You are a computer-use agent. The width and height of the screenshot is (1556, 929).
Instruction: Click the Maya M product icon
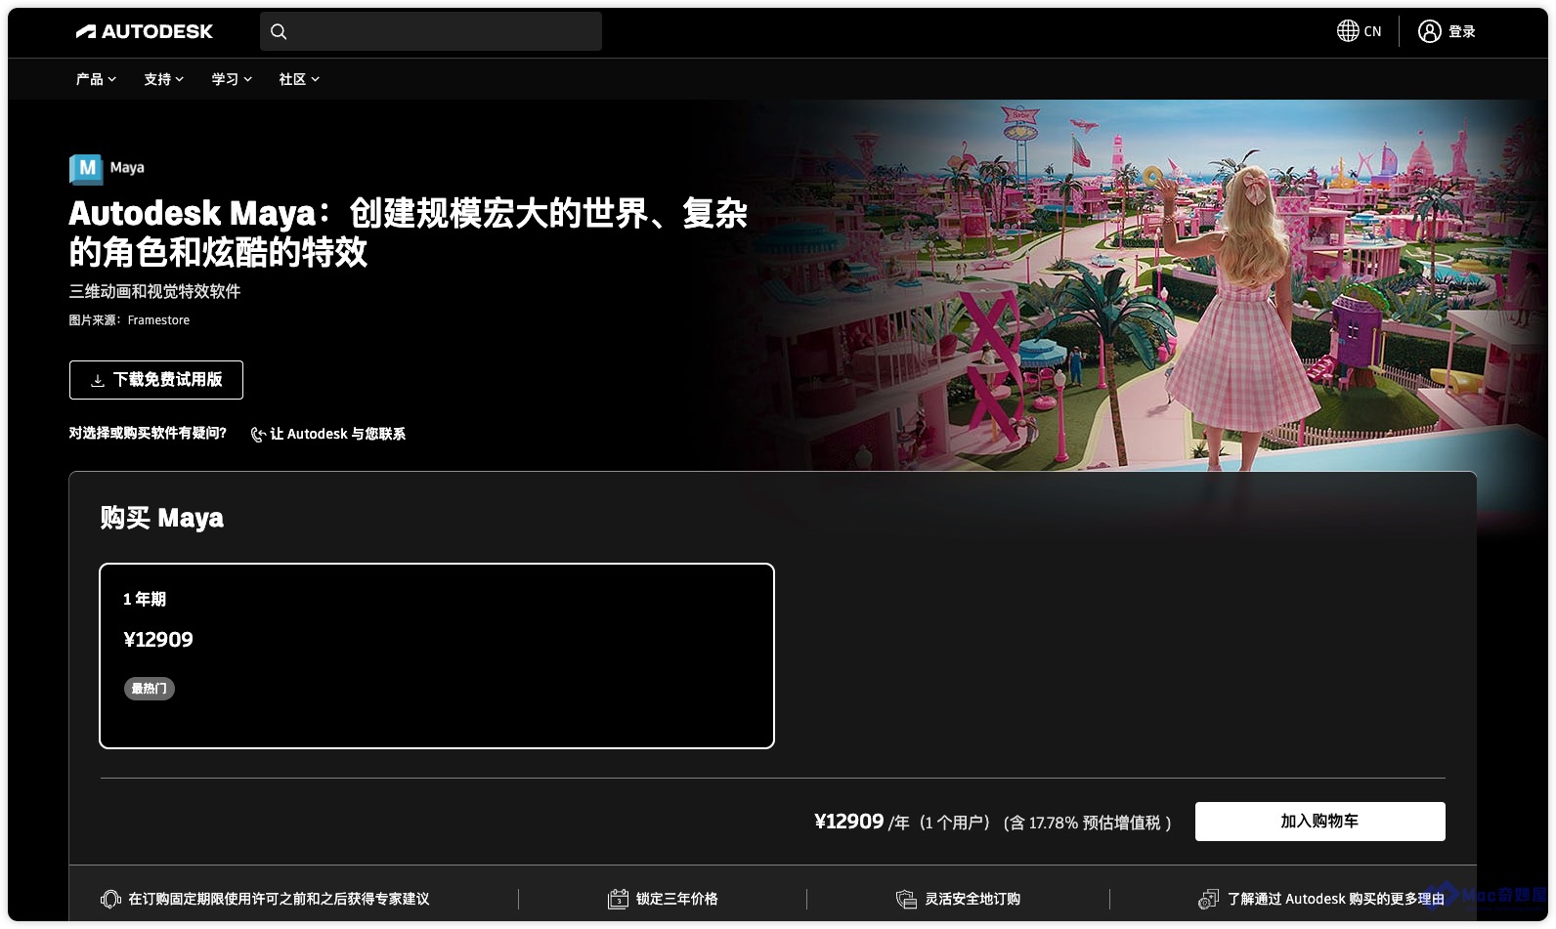coord(86,169)
